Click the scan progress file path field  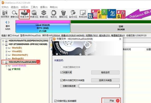pos(99,86)
